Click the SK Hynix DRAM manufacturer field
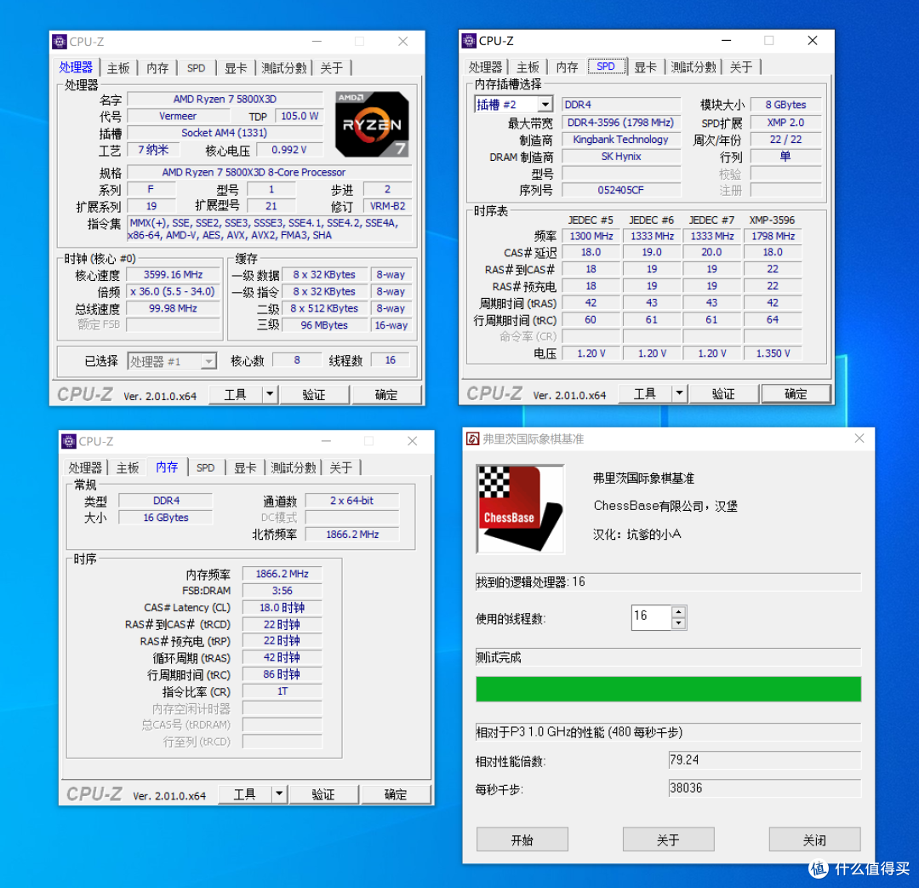Viewport: 919px width, 888px height. [x=621, y=157]
